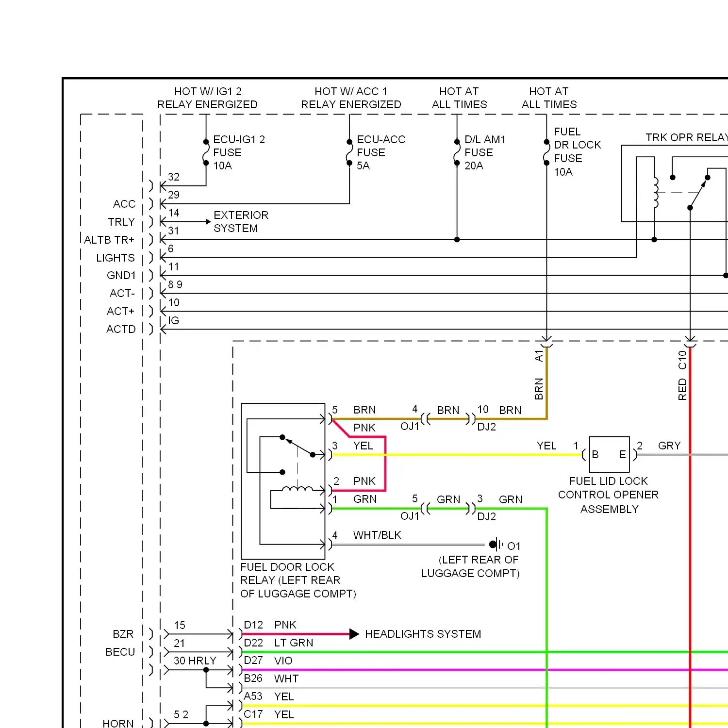Click the IG pin label
The height and width of the screenshot is (728, 728).
pyautogui.click(x=174, y=320)
